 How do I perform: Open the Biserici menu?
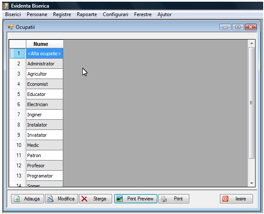pyautogui.click(x=13, y=14)
